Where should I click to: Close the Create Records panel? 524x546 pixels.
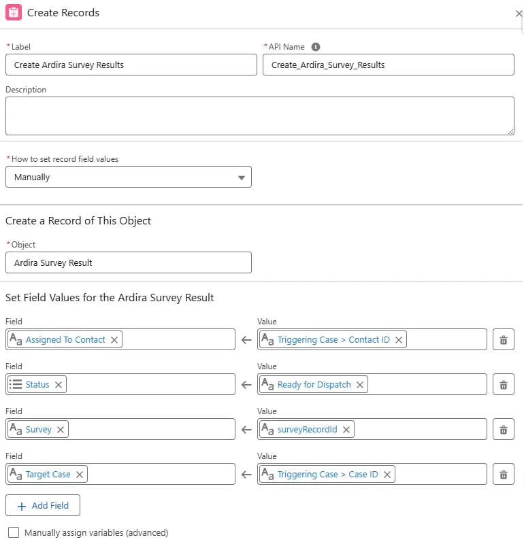click(519, 13)
